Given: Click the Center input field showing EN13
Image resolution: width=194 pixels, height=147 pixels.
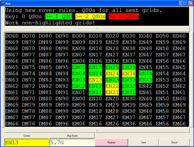Looking at the screenshot, I should [x=27, y=143].
